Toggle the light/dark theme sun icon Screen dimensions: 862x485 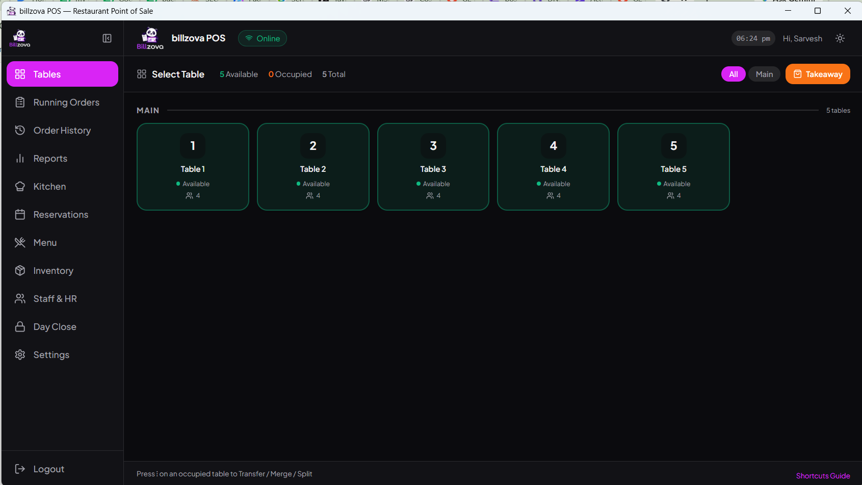point(840,38)
